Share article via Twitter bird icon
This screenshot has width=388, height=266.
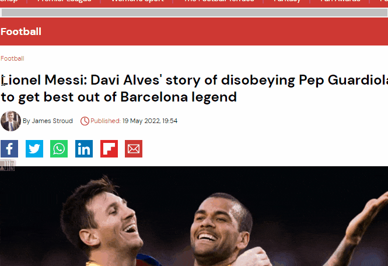pos(34,149)
